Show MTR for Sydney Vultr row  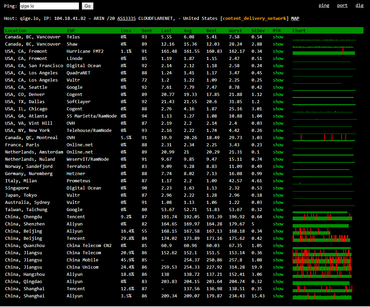click(278, 202)
